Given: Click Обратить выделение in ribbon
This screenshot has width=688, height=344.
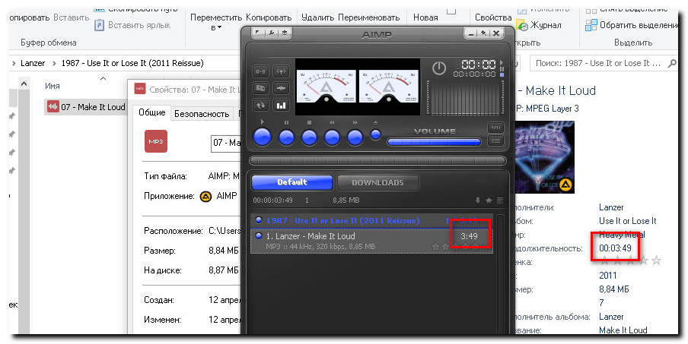Looking at the screenshot, I should click(x=632, y=25).
